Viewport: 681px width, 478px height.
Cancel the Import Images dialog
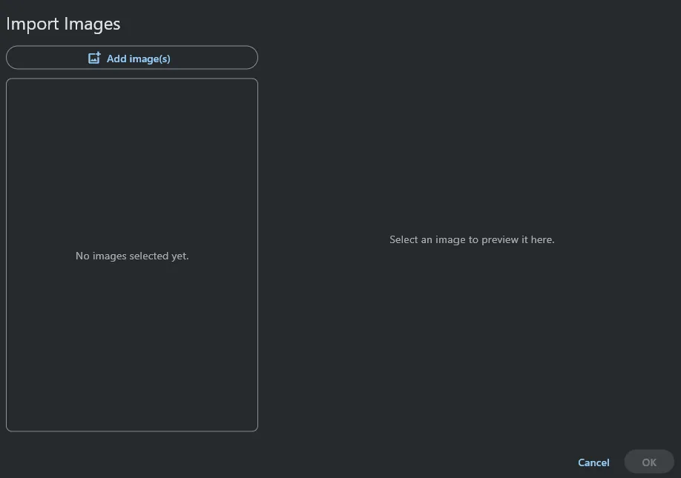[593, 462]
